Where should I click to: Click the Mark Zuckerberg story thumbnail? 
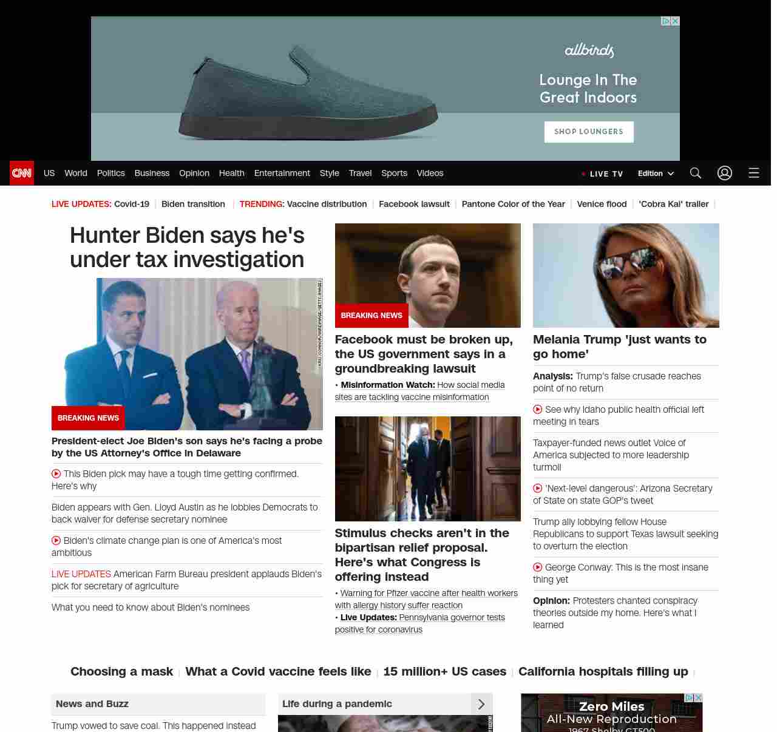(x=427, y=275)
